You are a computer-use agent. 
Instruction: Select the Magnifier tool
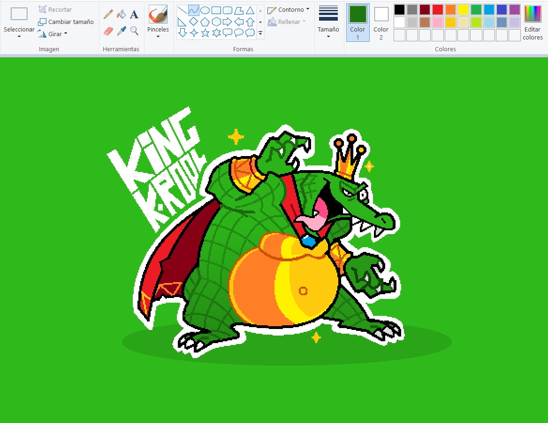pos(134,31)
